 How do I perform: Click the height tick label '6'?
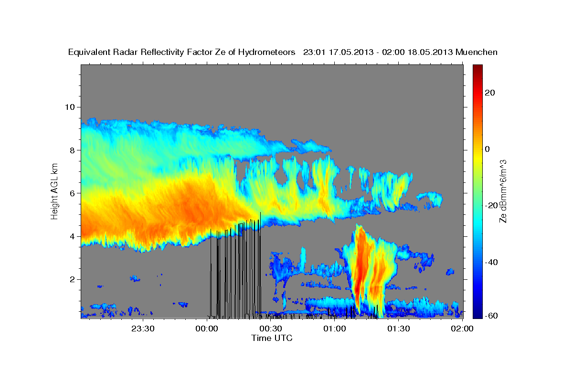73,193
